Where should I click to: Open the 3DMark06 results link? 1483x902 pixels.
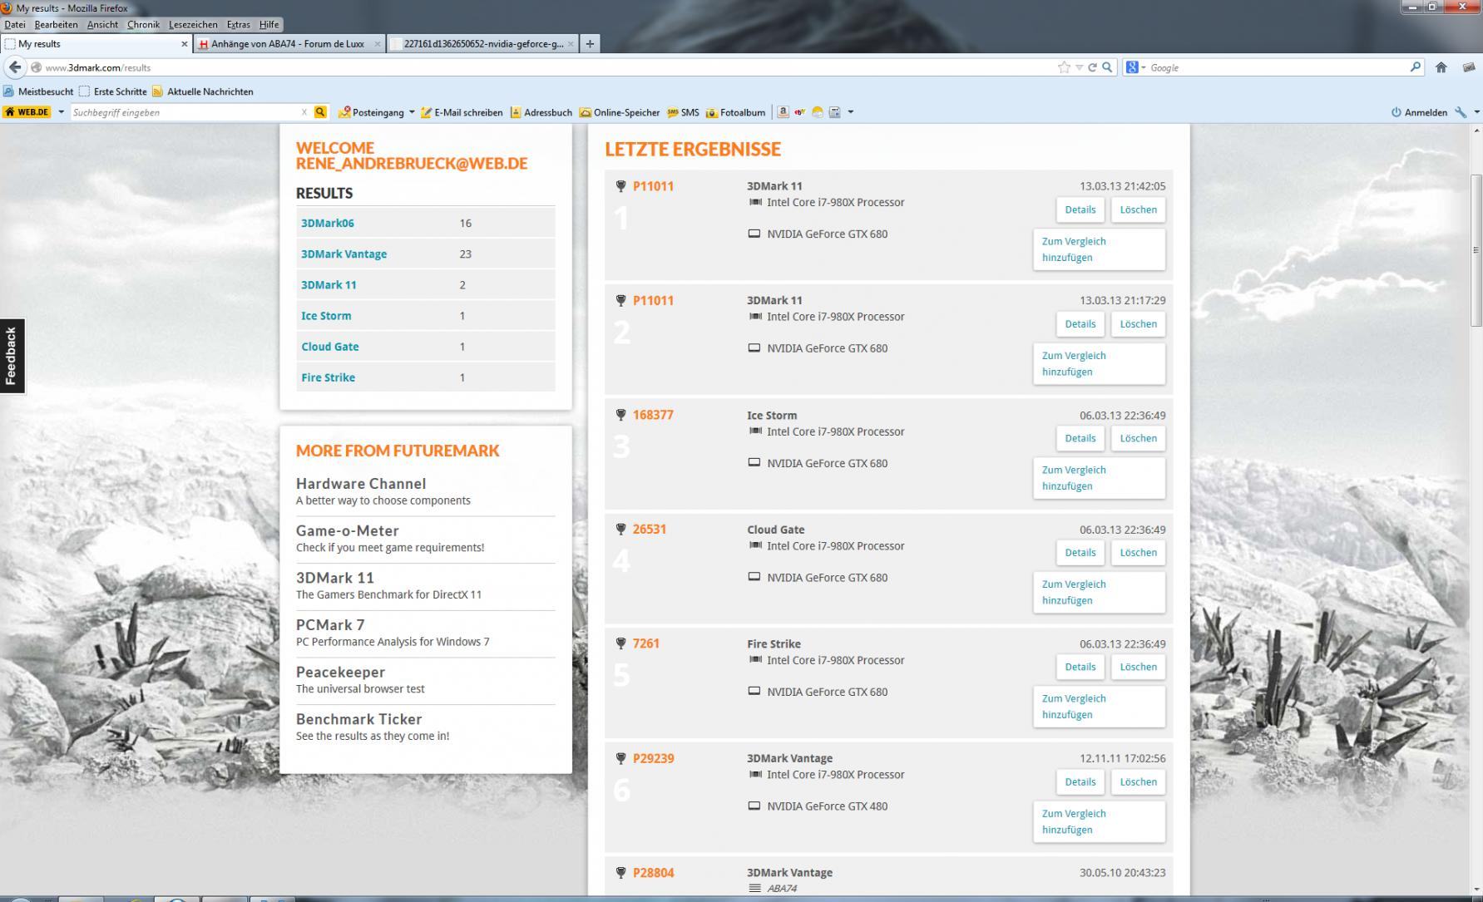[x=328, y=223]
